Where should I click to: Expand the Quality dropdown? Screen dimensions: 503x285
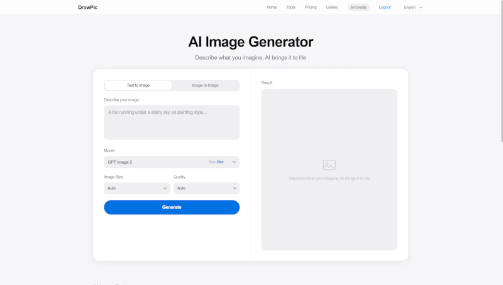pos(207,188)
